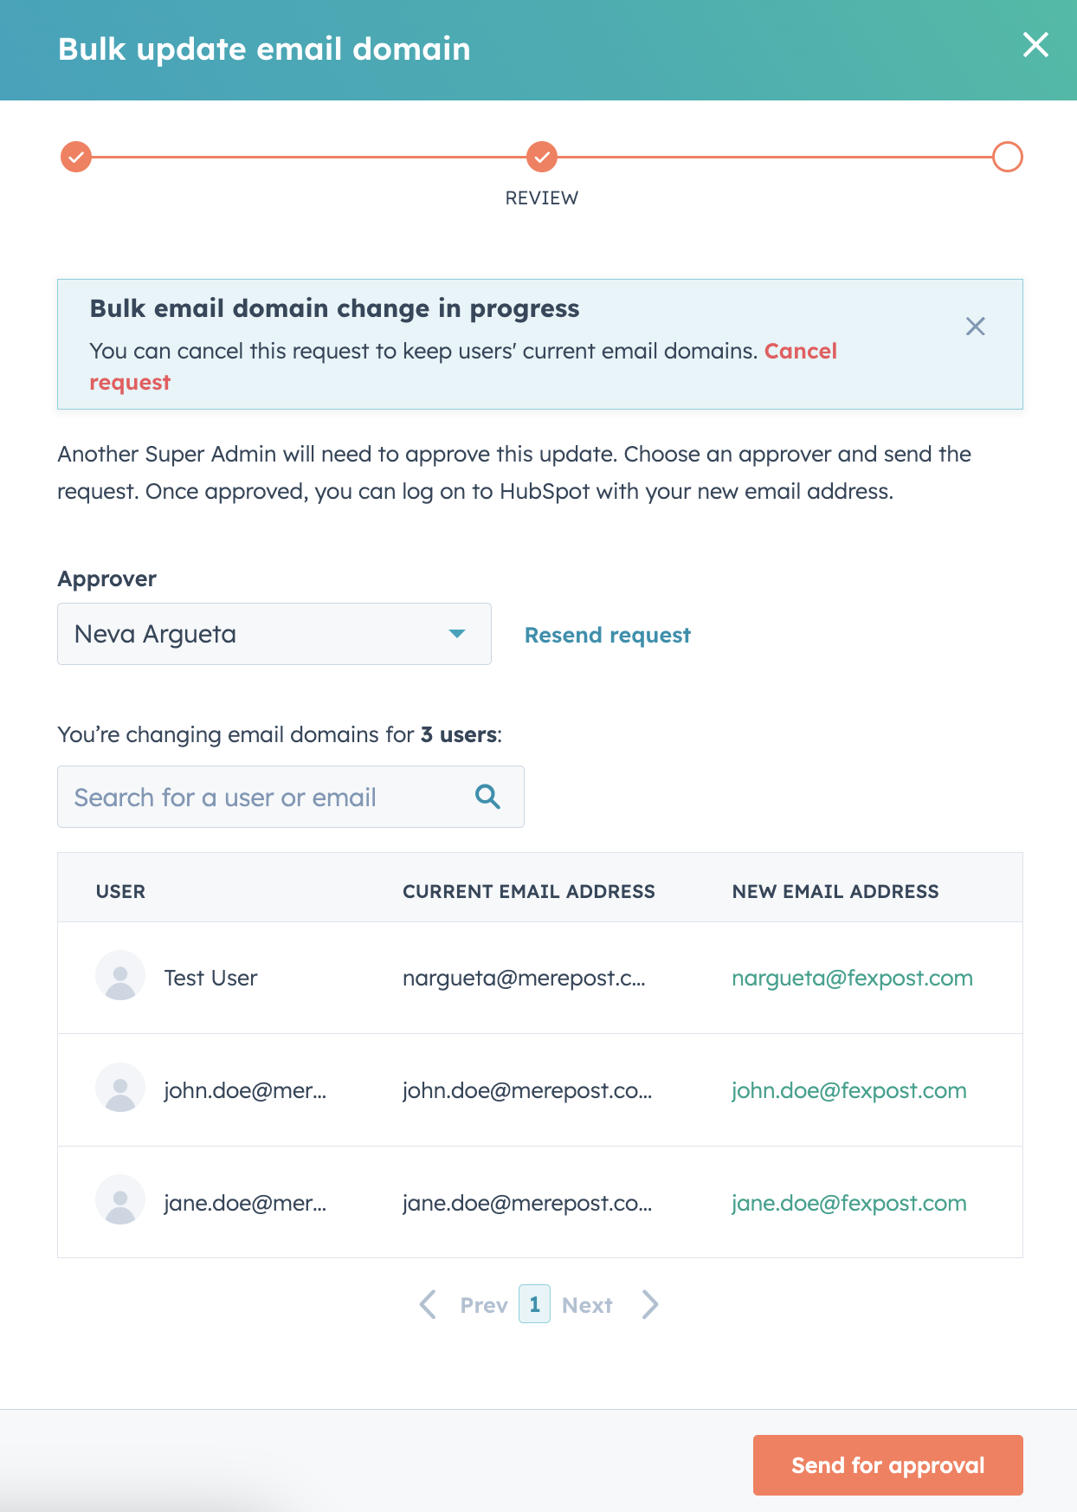This screenshot has height=1512, width=1077.
Task: Click the left chevron beside Prev
Action: click(427, 1304)
